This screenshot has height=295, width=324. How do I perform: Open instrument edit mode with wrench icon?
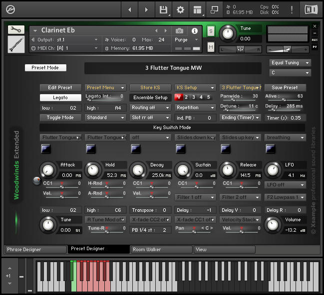pyautogui.click(x=16, y=30)
